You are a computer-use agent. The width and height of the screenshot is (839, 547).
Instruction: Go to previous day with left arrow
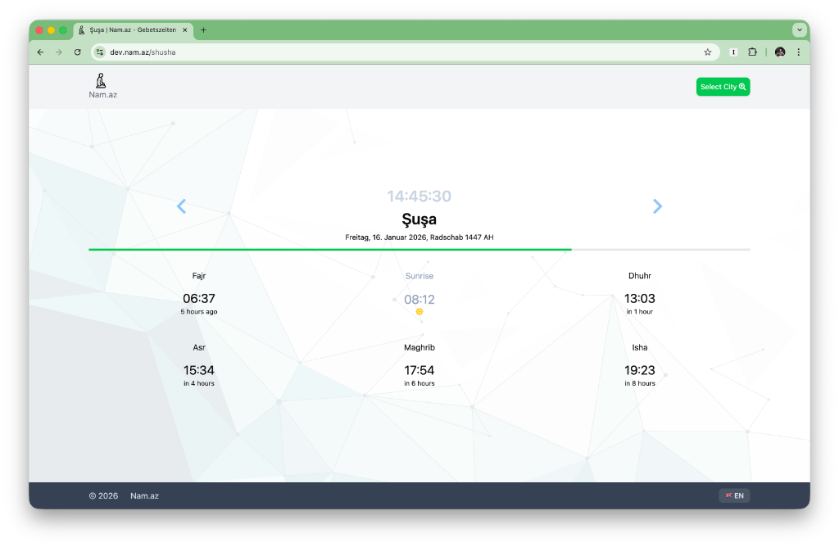pos(182,206)
